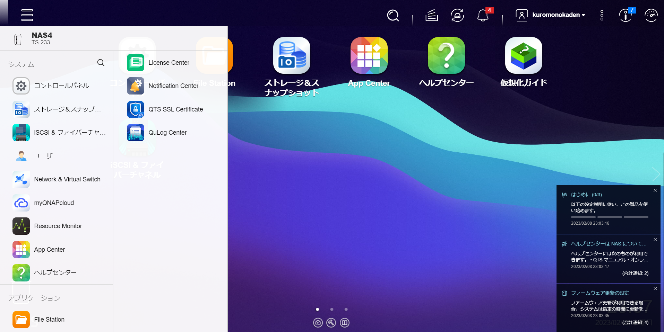The image size is (664, 332).
Task: Open the three-dot more options menu
Action: tap(602, 15)
